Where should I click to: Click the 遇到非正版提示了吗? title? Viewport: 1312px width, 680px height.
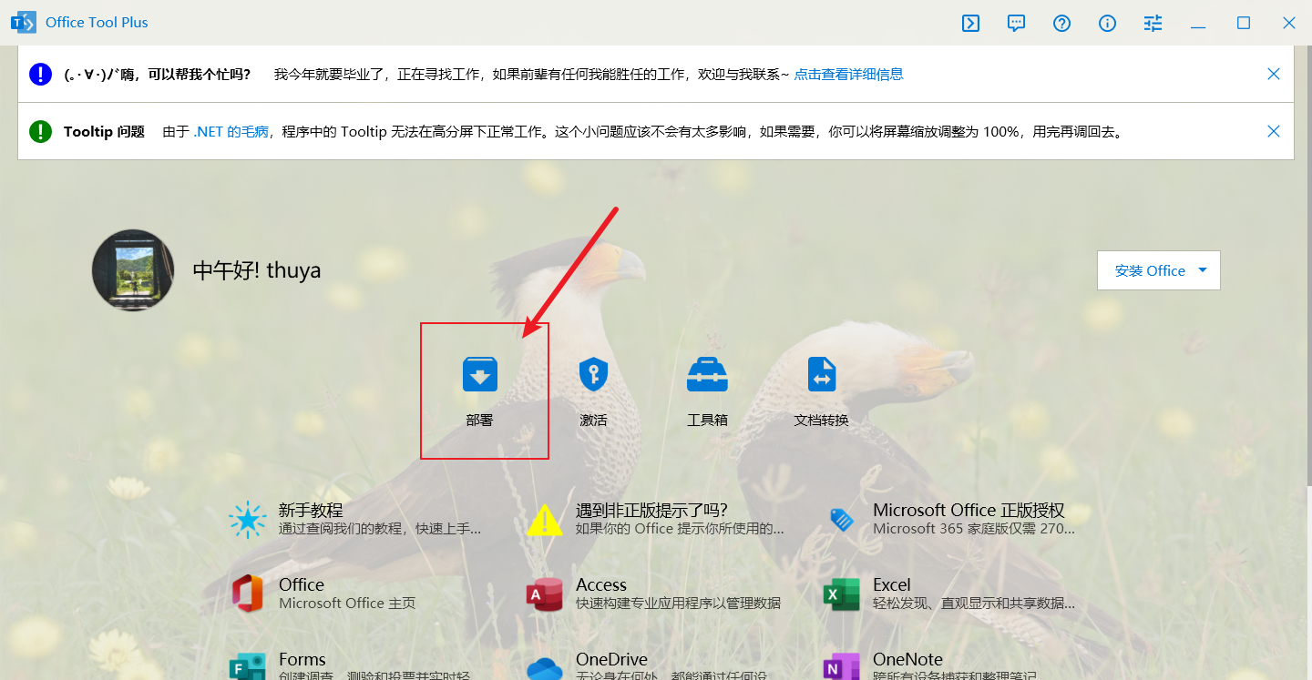coord(651,510)
